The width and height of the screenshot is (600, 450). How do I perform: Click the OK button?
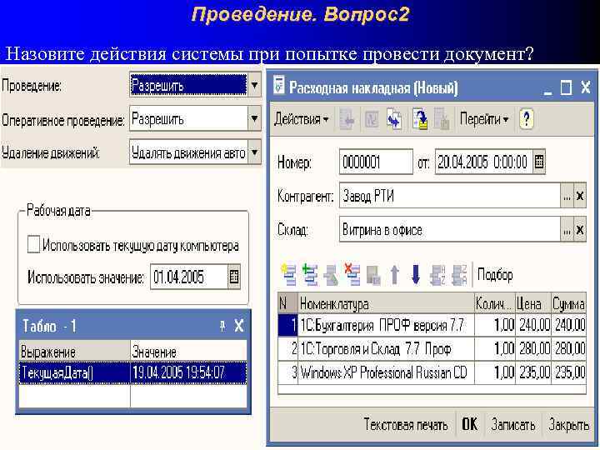(x=469, y=424)
